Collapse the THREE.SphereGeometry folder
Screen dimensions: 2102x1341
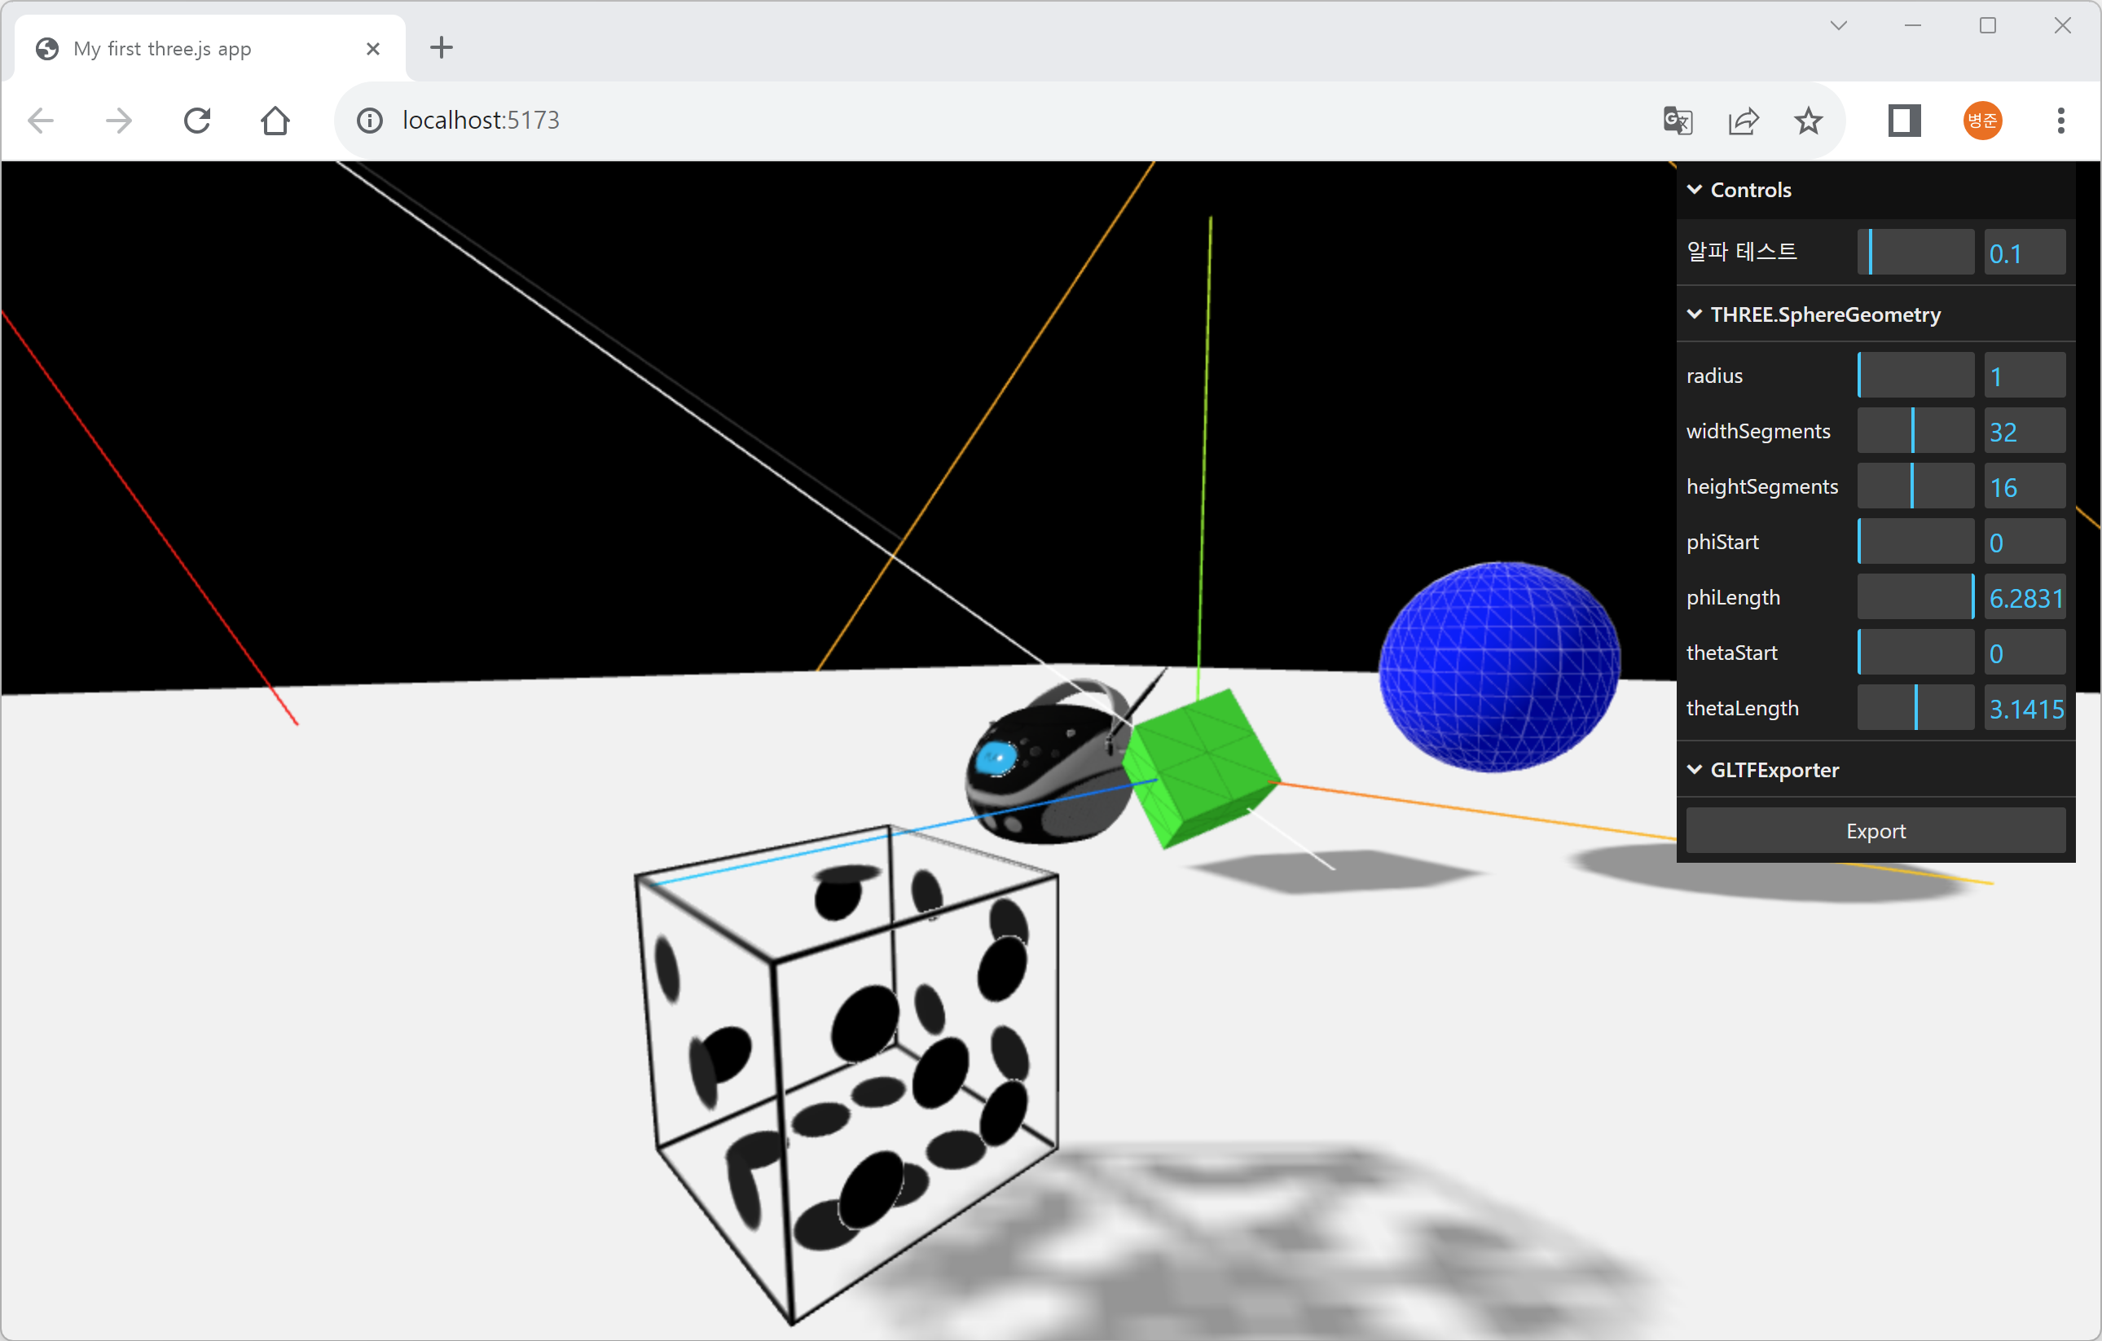(x=1824, y=314)
